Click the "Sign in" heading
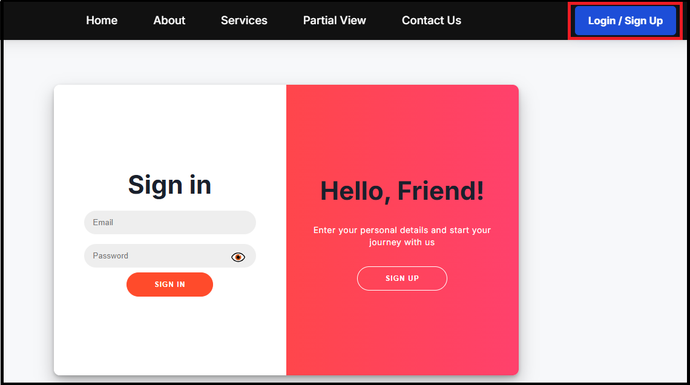Image resolution: width=690 pixels, height=385 pixels. (169, 185)
